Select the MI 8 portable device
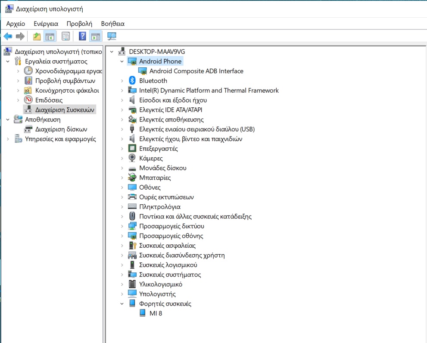The image size is (427, 343). [x=156, y=314]
